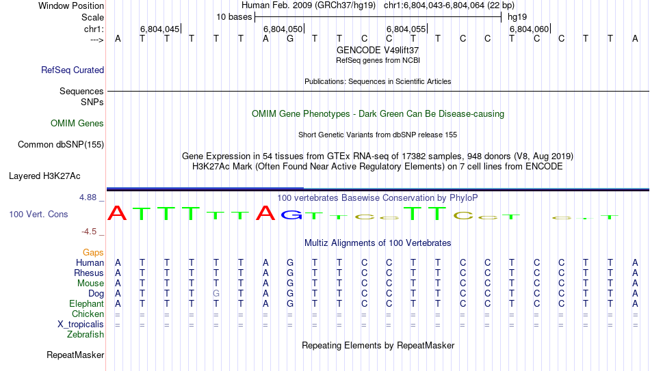Click the blue G in conservation logo
This screenshot has width=650, height=371.
pyautogui.click(x=291, y=215)
